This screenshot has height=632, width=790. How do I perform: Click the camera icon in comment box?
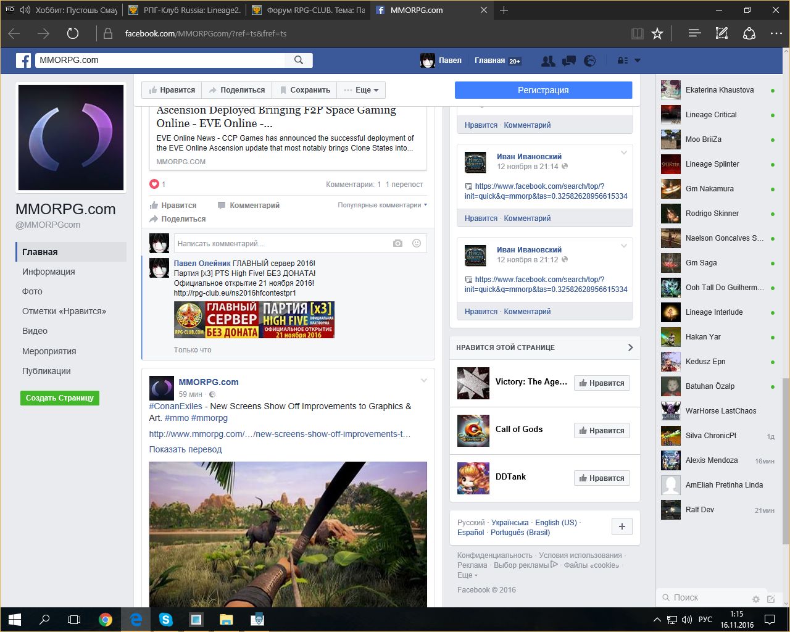(397, 243)
